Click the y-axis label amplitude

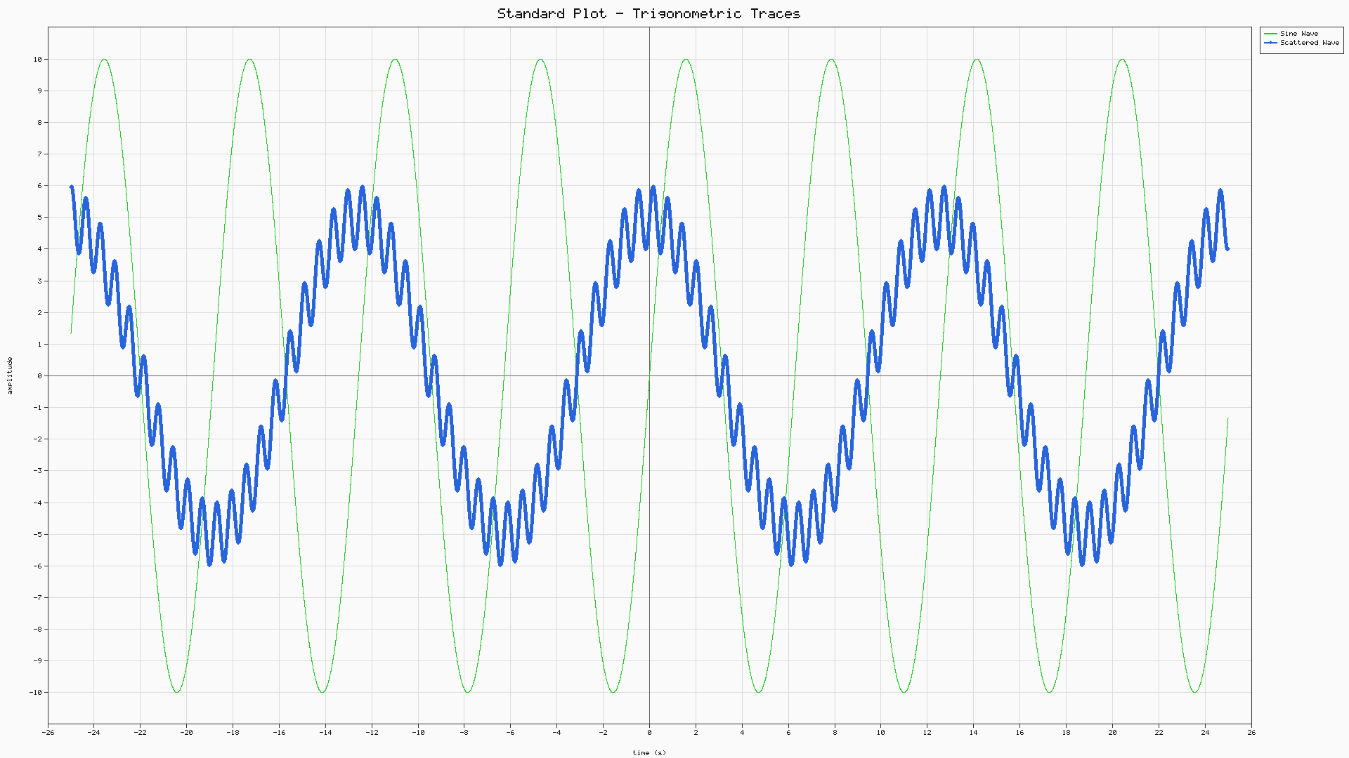[x=10, y=375]
